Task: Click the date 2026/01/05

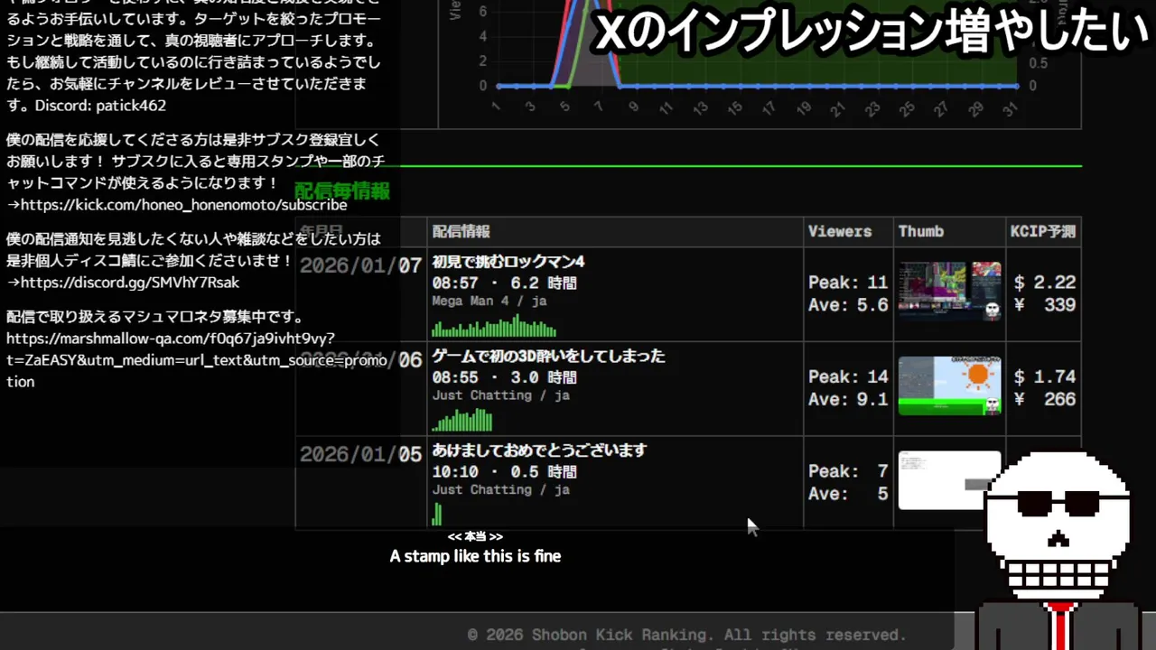Action: click(360, 454)
